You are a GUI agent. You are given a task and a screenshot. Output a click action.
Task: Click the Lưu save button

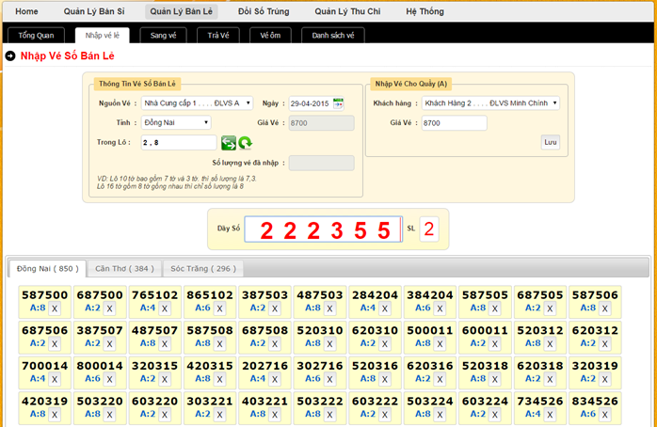pos(550,142)
